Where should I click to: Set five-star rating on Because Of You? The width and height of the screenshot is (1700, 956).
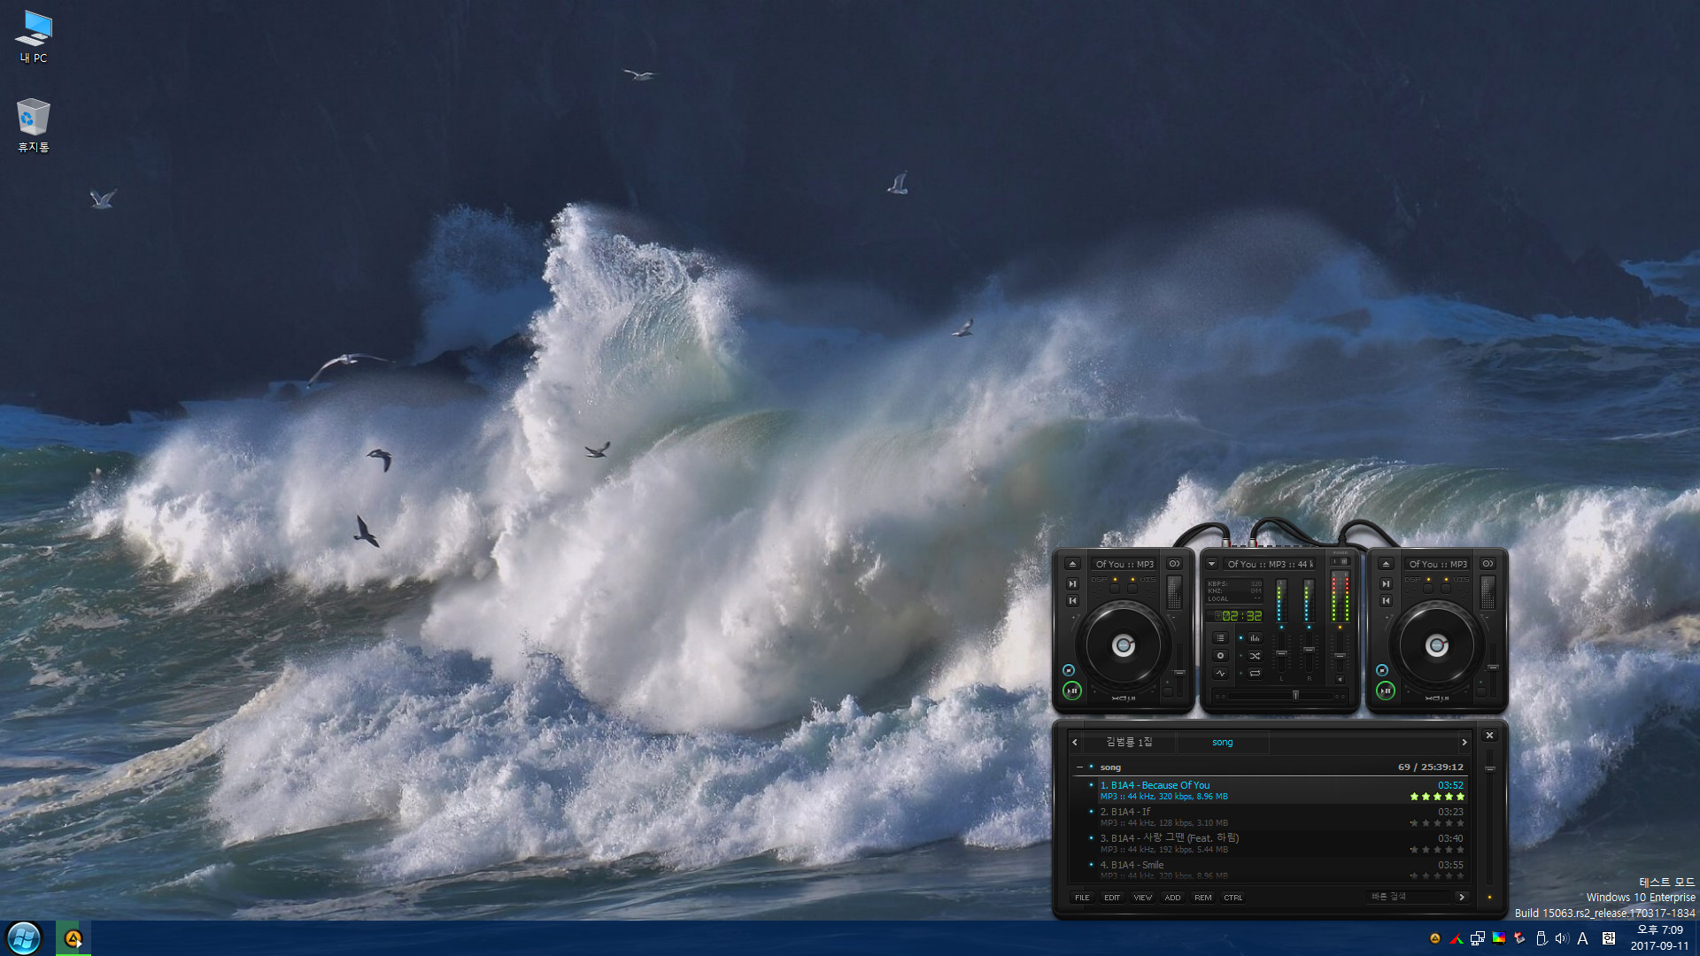pos(1460,797)
